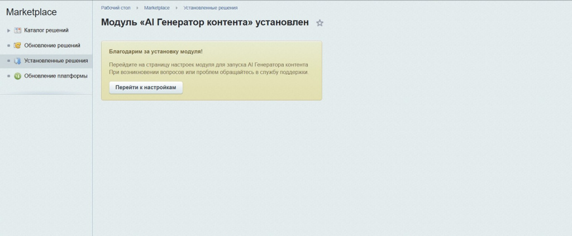
Task: Click the Установленные решения sidebar icon
Action: 17,61
